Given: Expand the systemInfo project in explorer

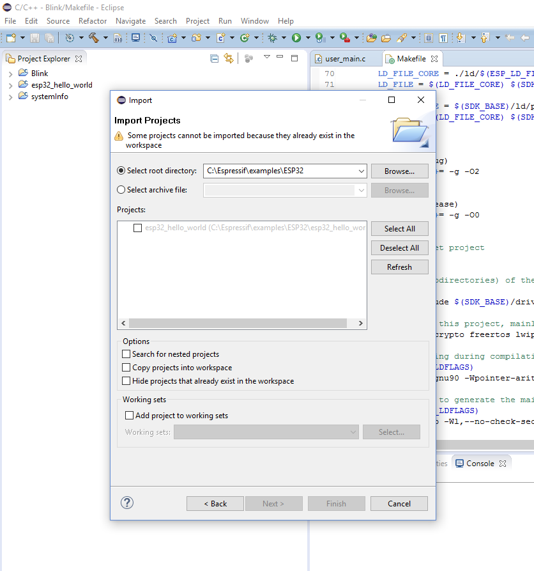Looking at the screenshot, I should [10, 97].
